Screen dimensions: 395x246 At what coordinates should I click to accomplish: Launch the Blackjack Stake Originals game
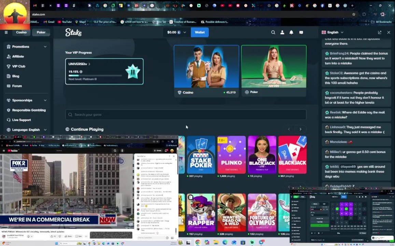click(x=293, y=155)
